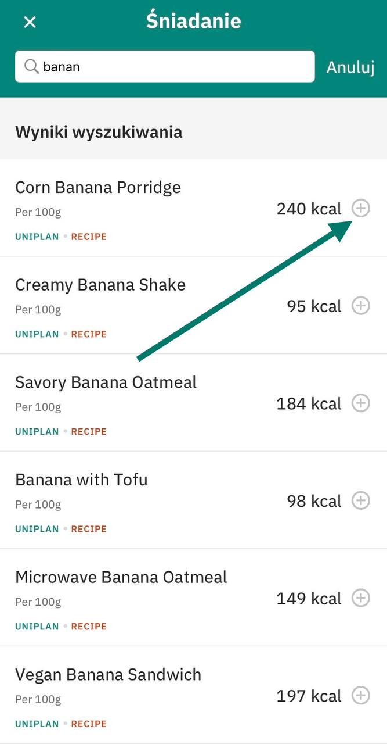Add Banana with Tofu using plus icon

[361, 500]
